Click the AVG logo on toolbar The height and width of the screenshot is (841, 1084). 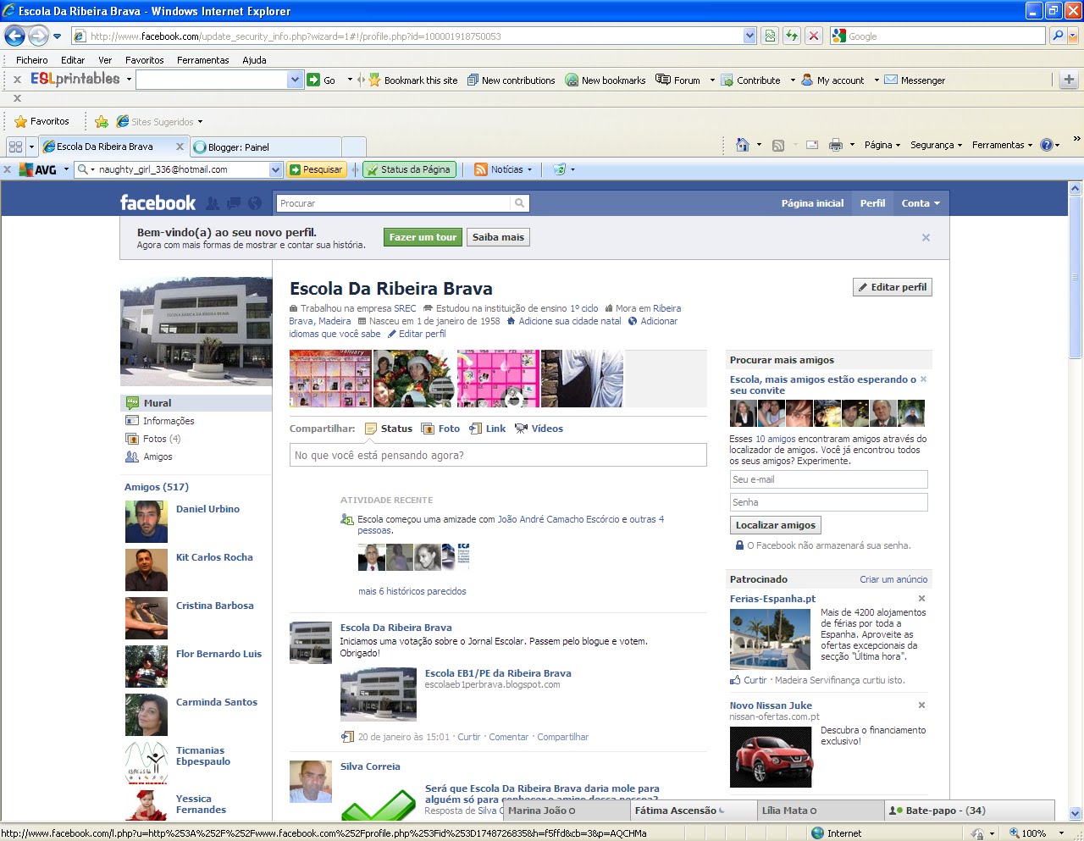pyautogui.click(x=38, y=169)
